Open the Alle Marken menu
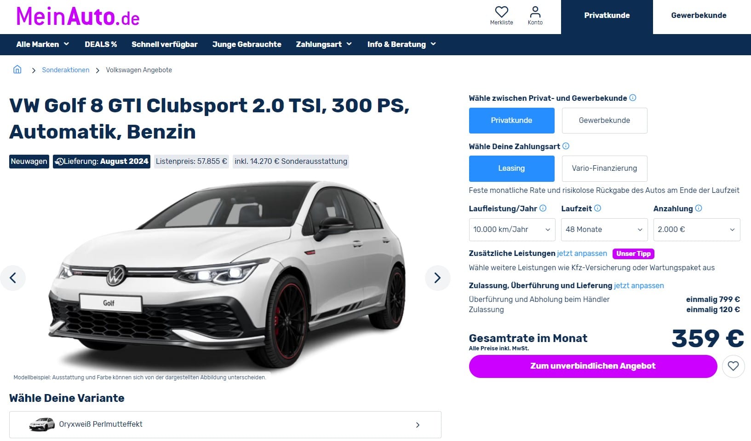Image resolution: width=751 pixels, height=441 pixels. tap(43, 44)
